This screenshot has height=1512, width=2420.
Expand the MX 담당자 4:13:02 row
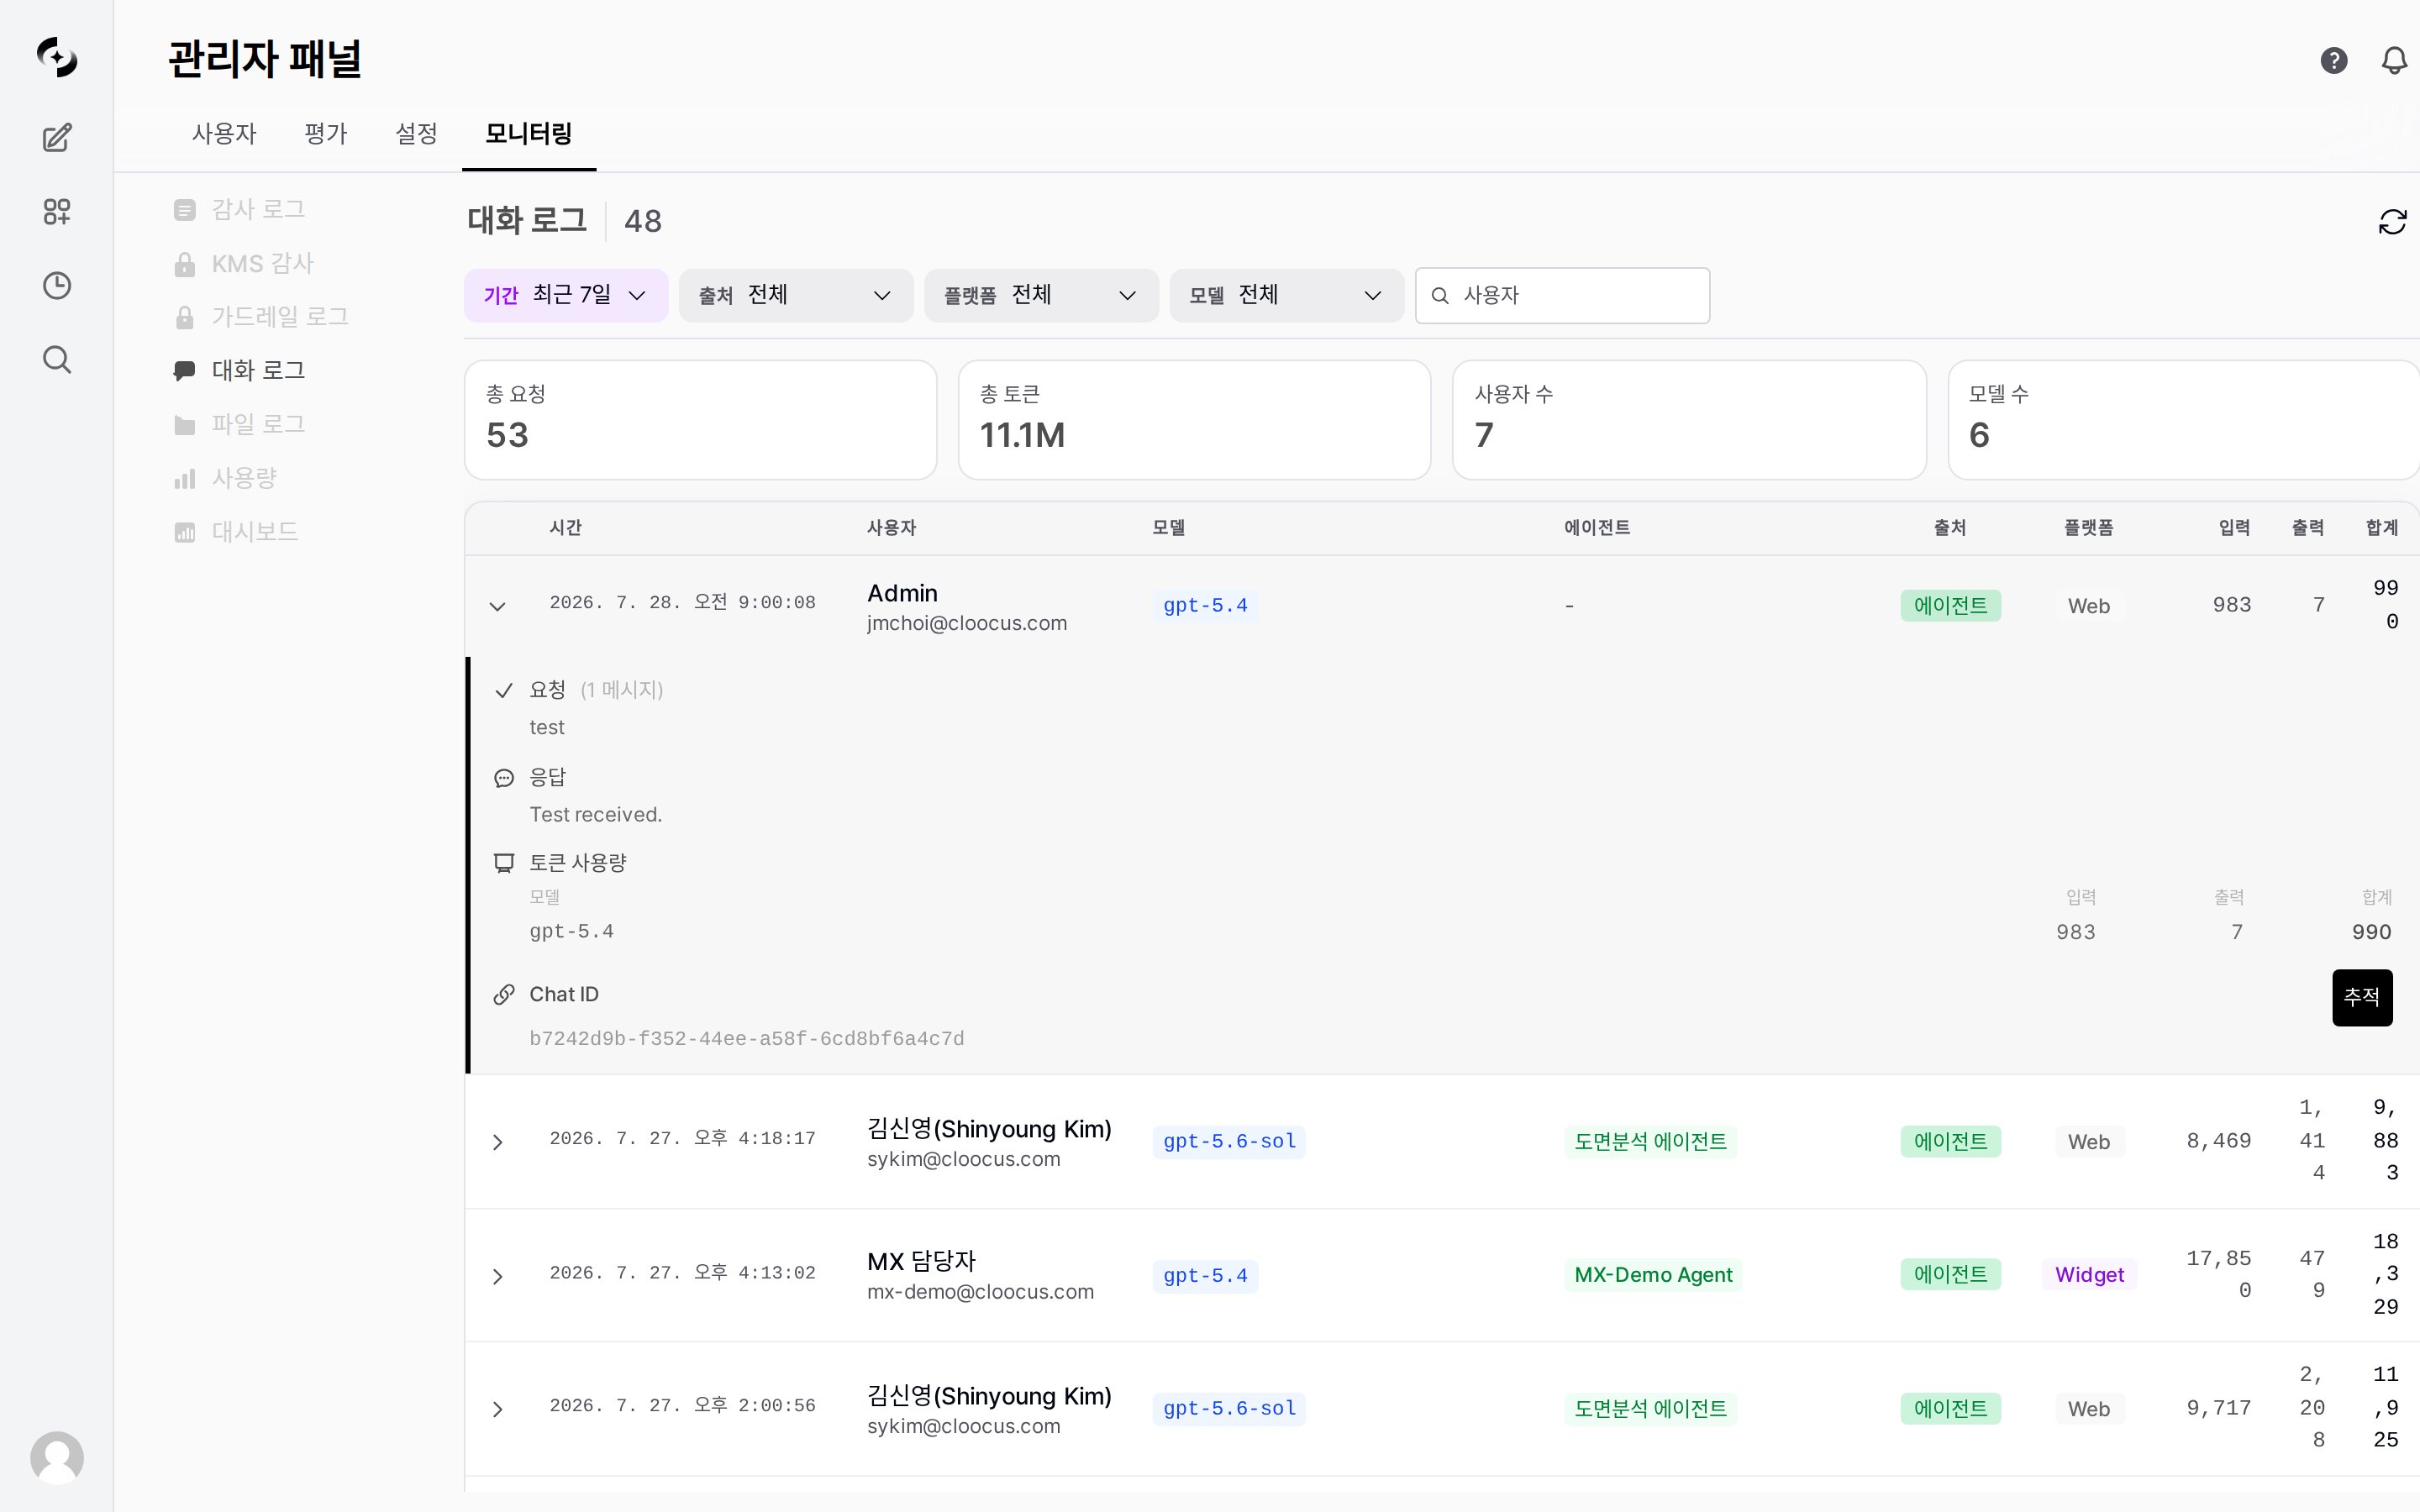497,1276
